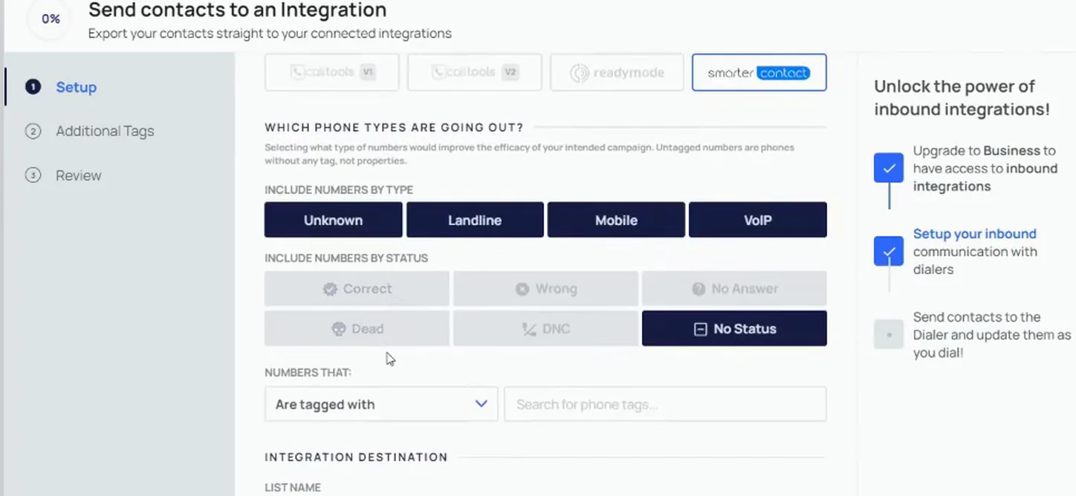Click the INCLUDE NUMBERS BY TYPE label

(339, 189)
